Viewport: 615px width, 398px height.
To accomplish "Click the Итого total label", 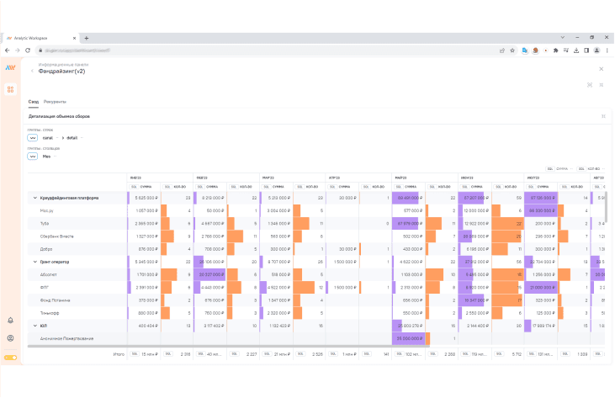I will (x=119, y=354).
